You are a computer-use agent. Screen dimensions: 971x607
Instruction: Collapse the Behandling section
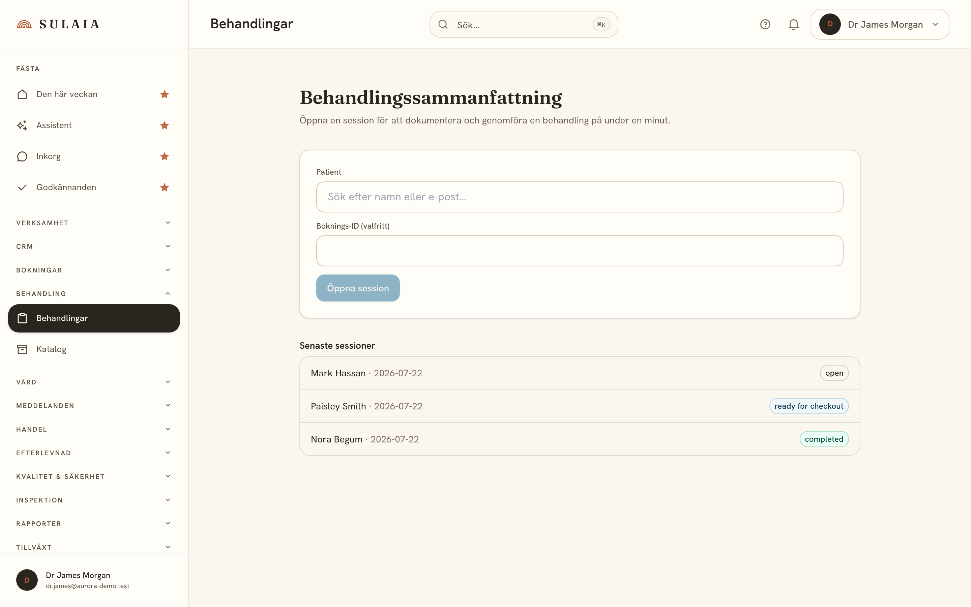(x=94, y=294)
